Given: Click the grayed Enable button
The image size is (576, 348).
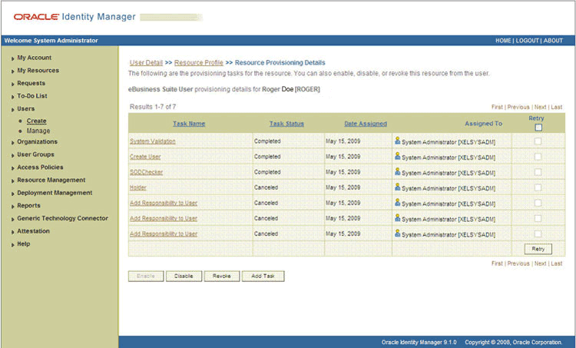Looking at the screenshot, I should point(146,276).
